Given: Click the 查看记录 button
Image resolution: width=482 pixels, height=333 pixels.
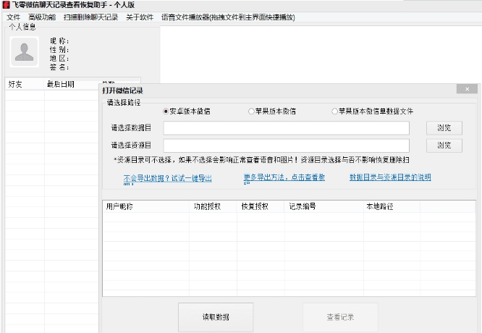Looking at the screenshot, I should (x=340, y=317).
